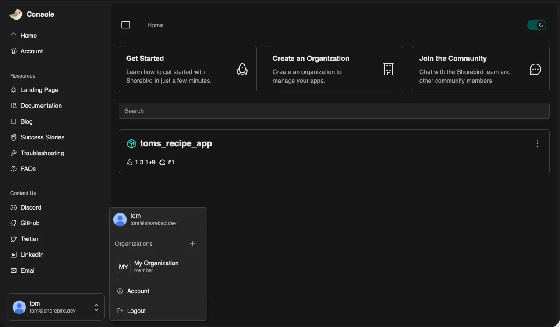Select the Home sidebar icon
This screenshot has height=327, width=560.
coord(13,36)
